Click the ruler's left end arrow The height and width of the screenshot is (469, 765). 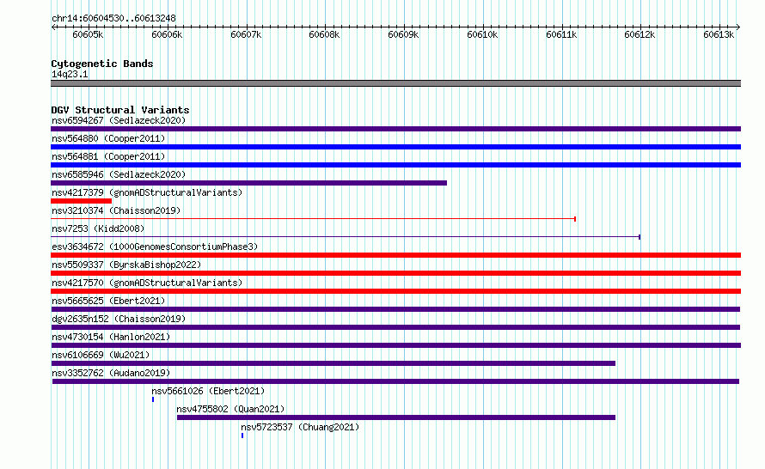pyautogui.click(x=53, y=27)
